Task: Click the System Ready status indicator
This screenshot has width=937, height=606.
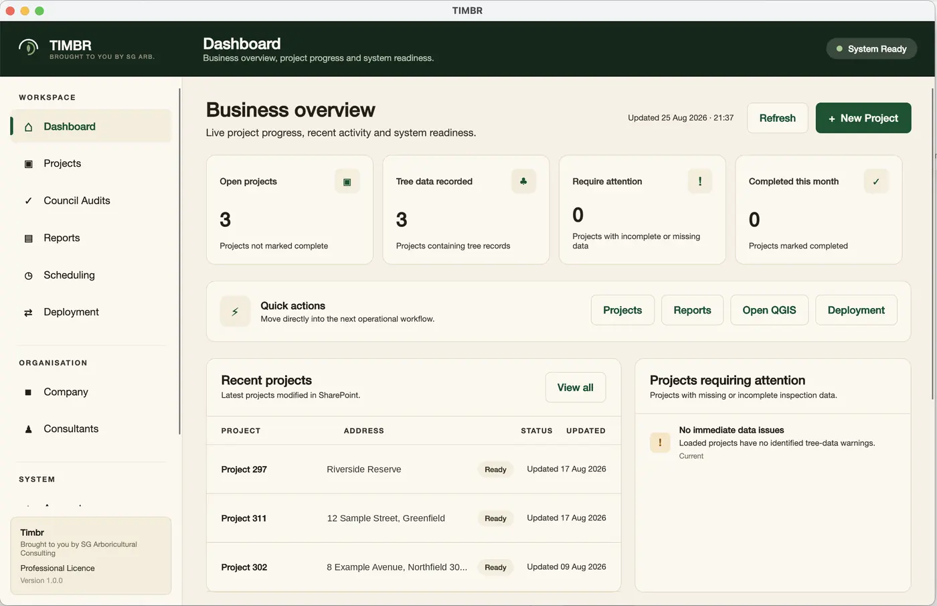Action: coord(871,49)
